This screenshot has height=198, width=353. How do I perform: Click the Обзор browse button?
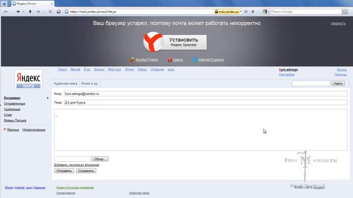click(100, 159)
